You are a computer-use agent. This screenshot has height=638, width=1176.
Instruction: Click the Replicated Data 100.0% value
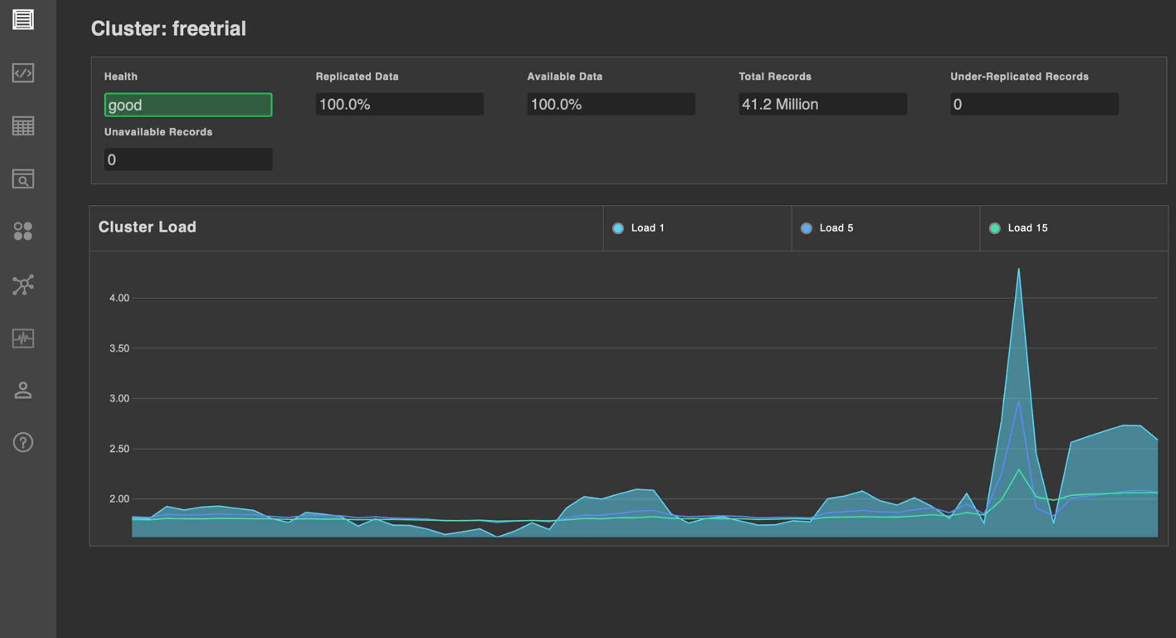coord(399,104)
